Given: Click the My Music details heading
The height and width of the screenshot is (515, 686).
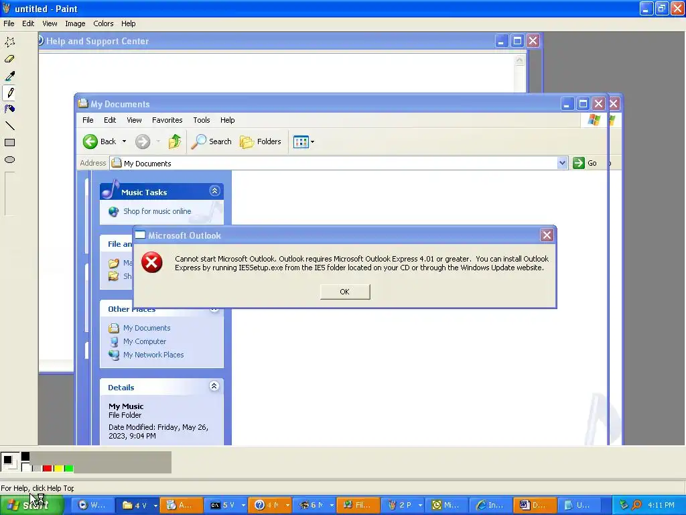Looking at the screenshot, I should click(x=126, y=406).
